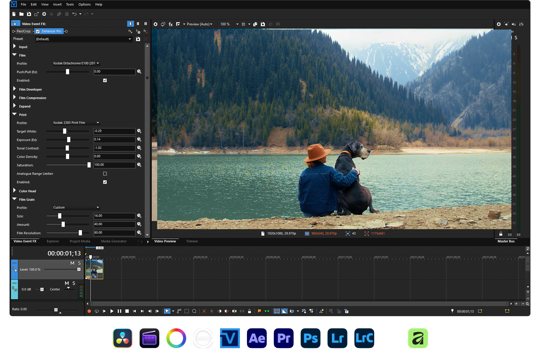Uncheck Film Enabled checkbox
The image size is (540, 354).
tap(105, 80)
